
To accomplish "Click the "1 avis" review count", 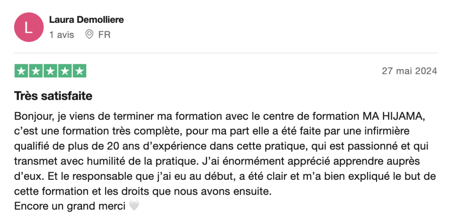I will tap(62, 35).
